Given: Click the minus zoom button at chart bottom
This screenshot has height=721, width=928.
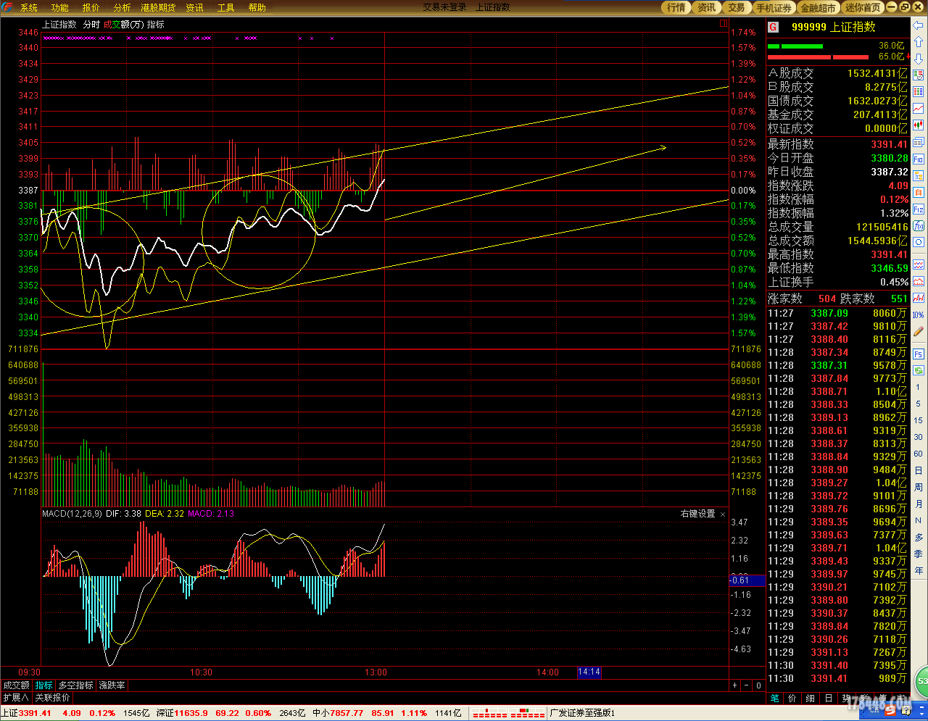Looking at the screenshot, I should [747, 685].
